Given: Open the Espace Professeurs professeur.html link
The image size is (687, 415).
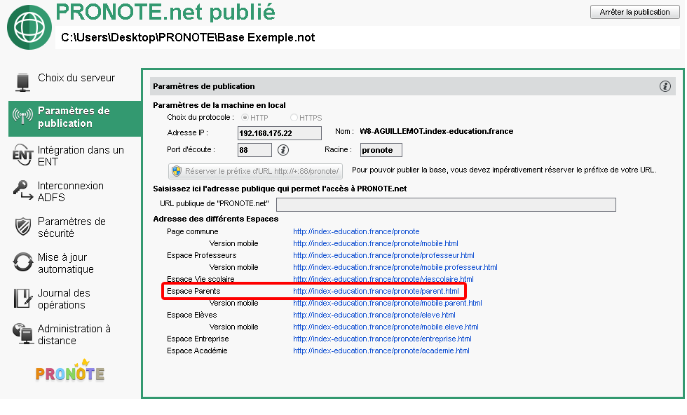Looking at the screenshot, I should click(x=383, y=255).
